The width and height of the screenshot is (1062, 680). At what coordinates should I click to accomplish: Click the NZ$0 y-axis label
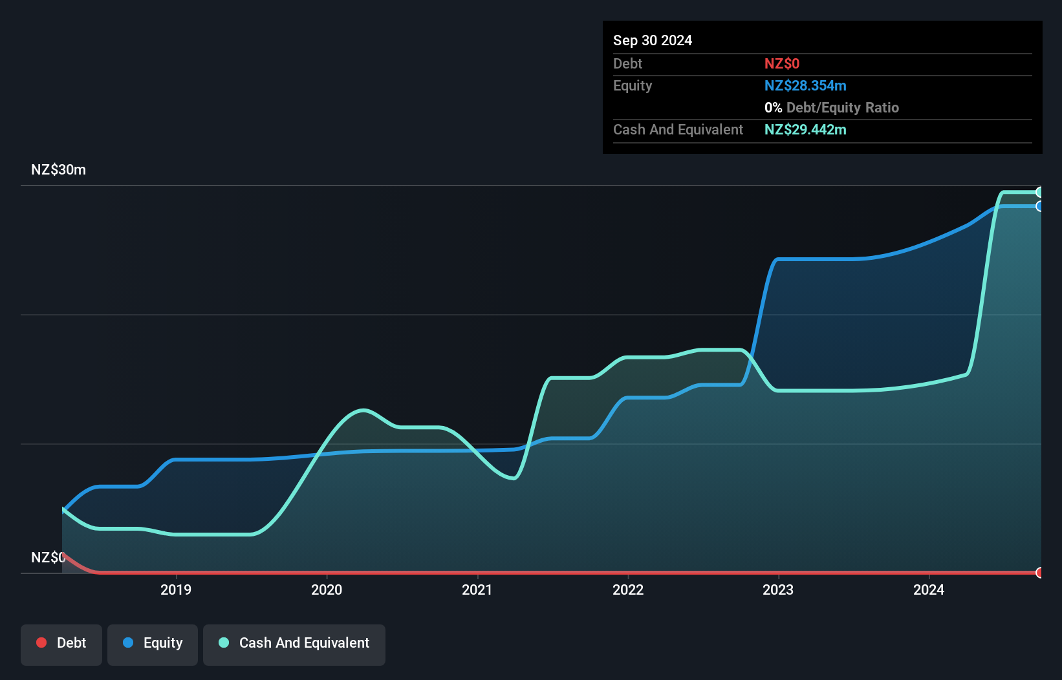(x=48, y=557)
